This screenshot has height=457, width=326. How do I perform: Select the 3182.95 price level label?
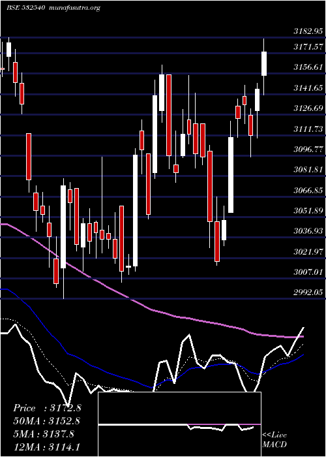pos(308,32)
